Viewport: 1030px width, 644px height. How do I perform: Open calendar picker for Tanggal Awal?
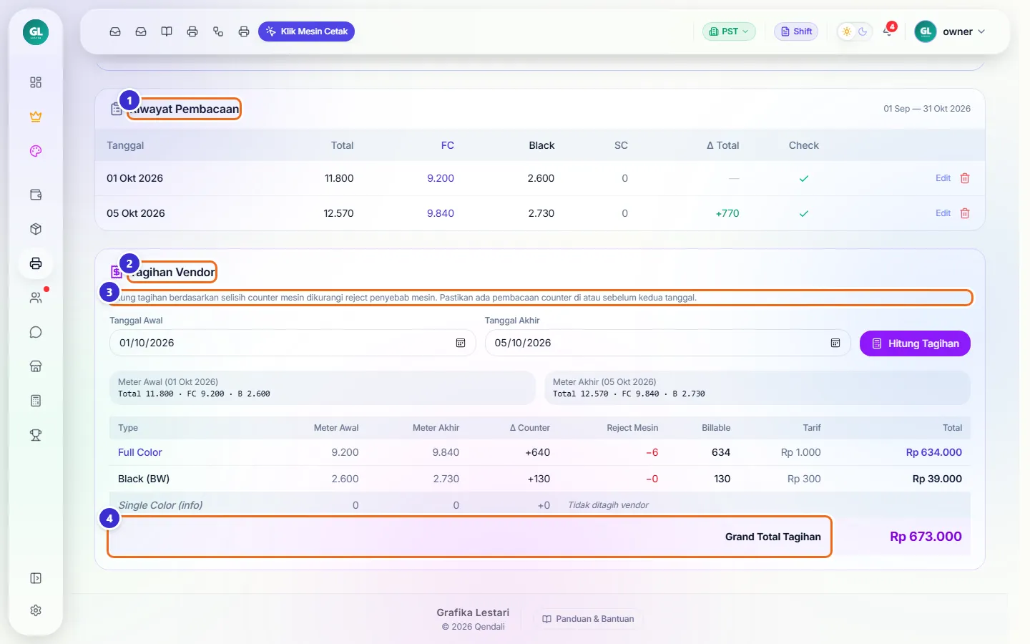click(x=461, y=343)
